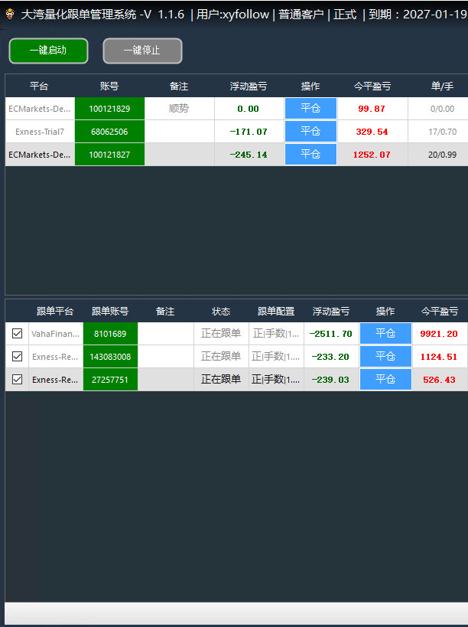Image resolution: width=468 pixels, height=627 pixels.
Task: Click the 顺势 remark cell
Action: tap(179, 109)
